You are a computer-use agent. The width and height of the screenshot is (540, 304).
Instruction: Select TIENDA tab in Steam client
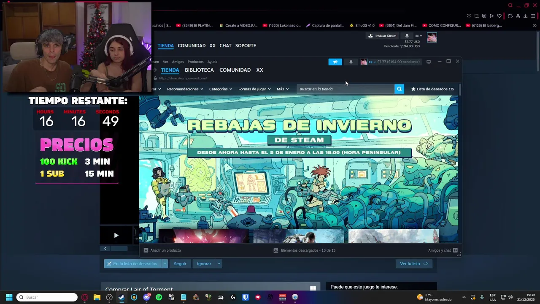click(170, 70)
